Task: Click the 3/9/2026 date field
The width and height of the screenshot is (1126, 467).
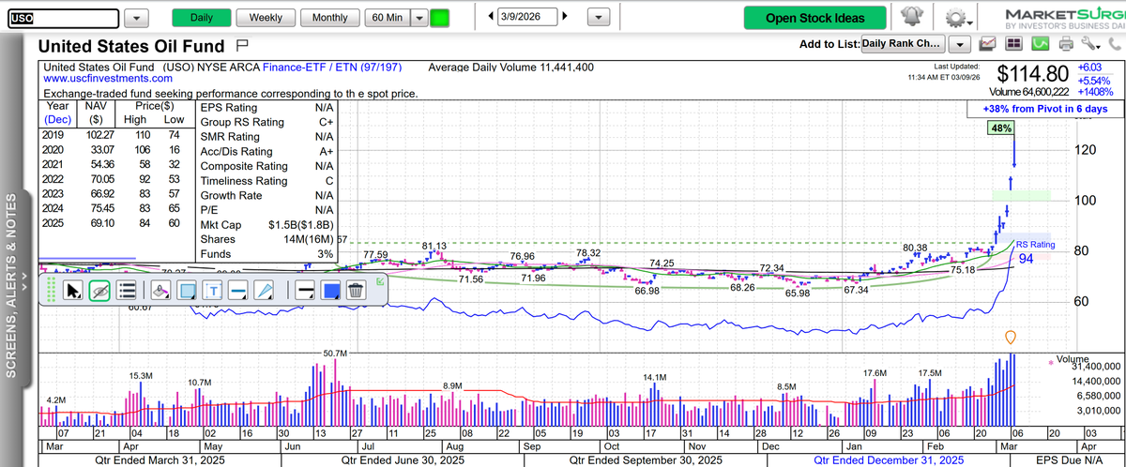Action: [x=529, y=16]
